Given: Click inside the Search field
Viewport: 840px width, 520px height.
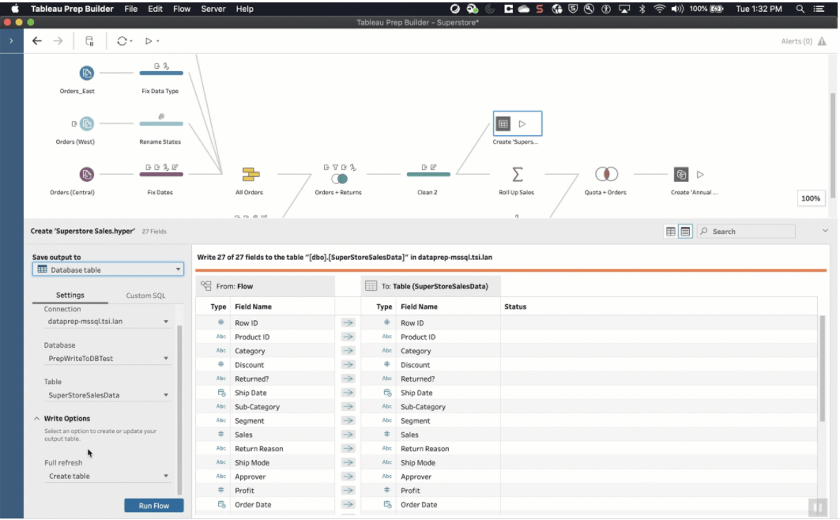Looking at the screenshot, I should 747,231.
